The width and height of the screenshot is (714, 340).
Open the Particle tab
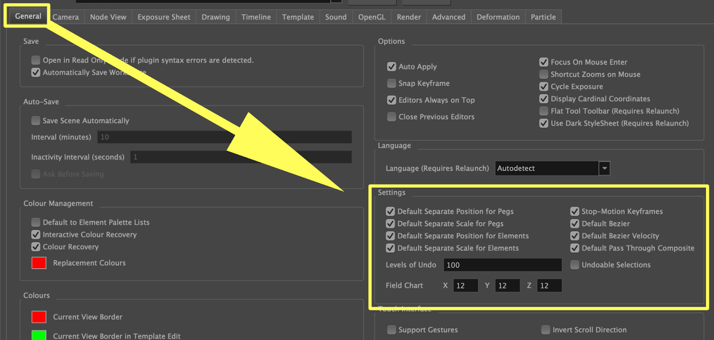(543, 17)
